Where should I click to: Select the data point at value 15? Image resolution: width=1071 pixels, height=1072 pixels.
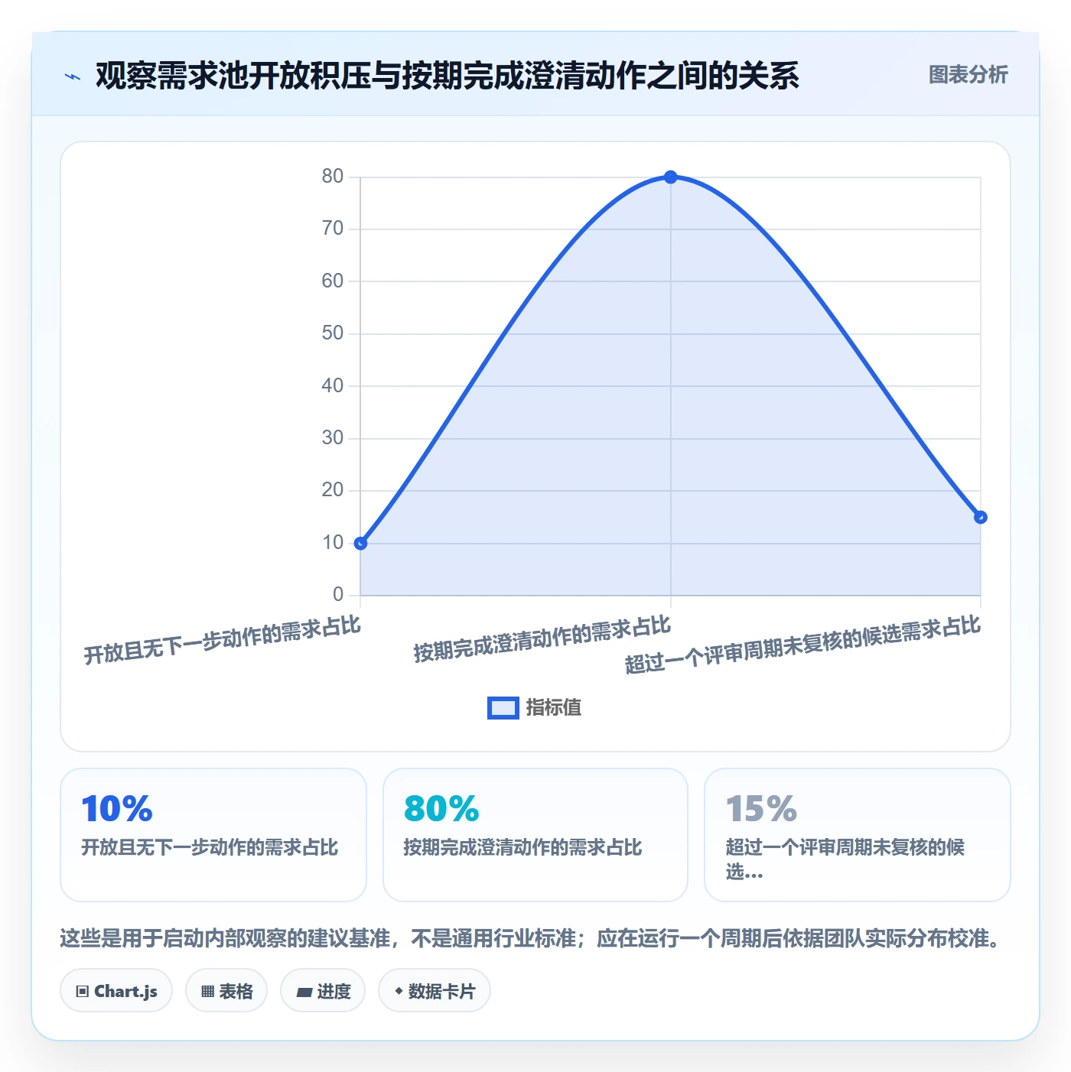coord(981,517)
